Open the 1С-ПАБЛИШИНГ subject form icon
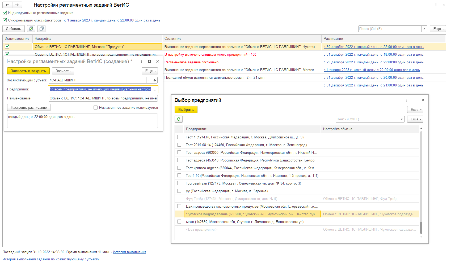The image size is (451, 267). click(x=155, y=80)
